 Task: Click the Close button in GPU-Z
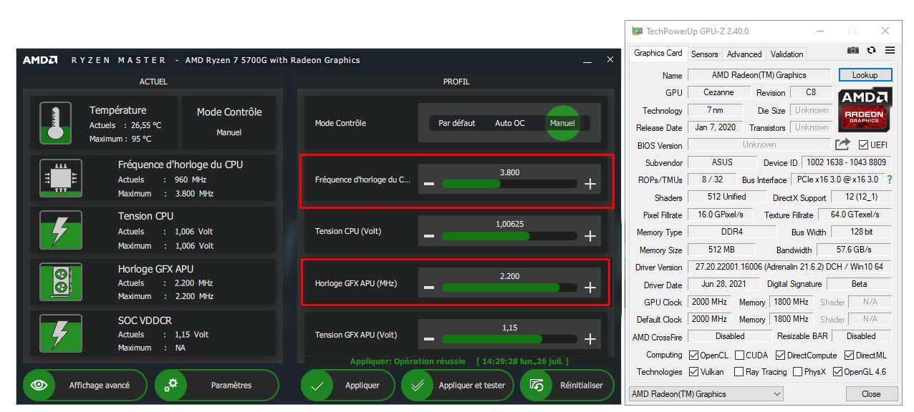pyautogui.click(x=871, y=394)
